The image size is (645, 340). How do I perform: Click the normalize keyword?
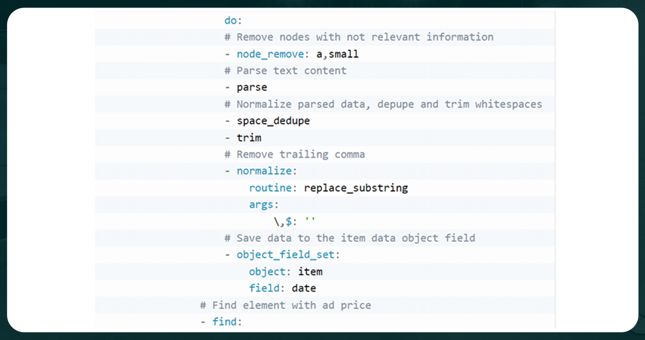coord(264,171)
